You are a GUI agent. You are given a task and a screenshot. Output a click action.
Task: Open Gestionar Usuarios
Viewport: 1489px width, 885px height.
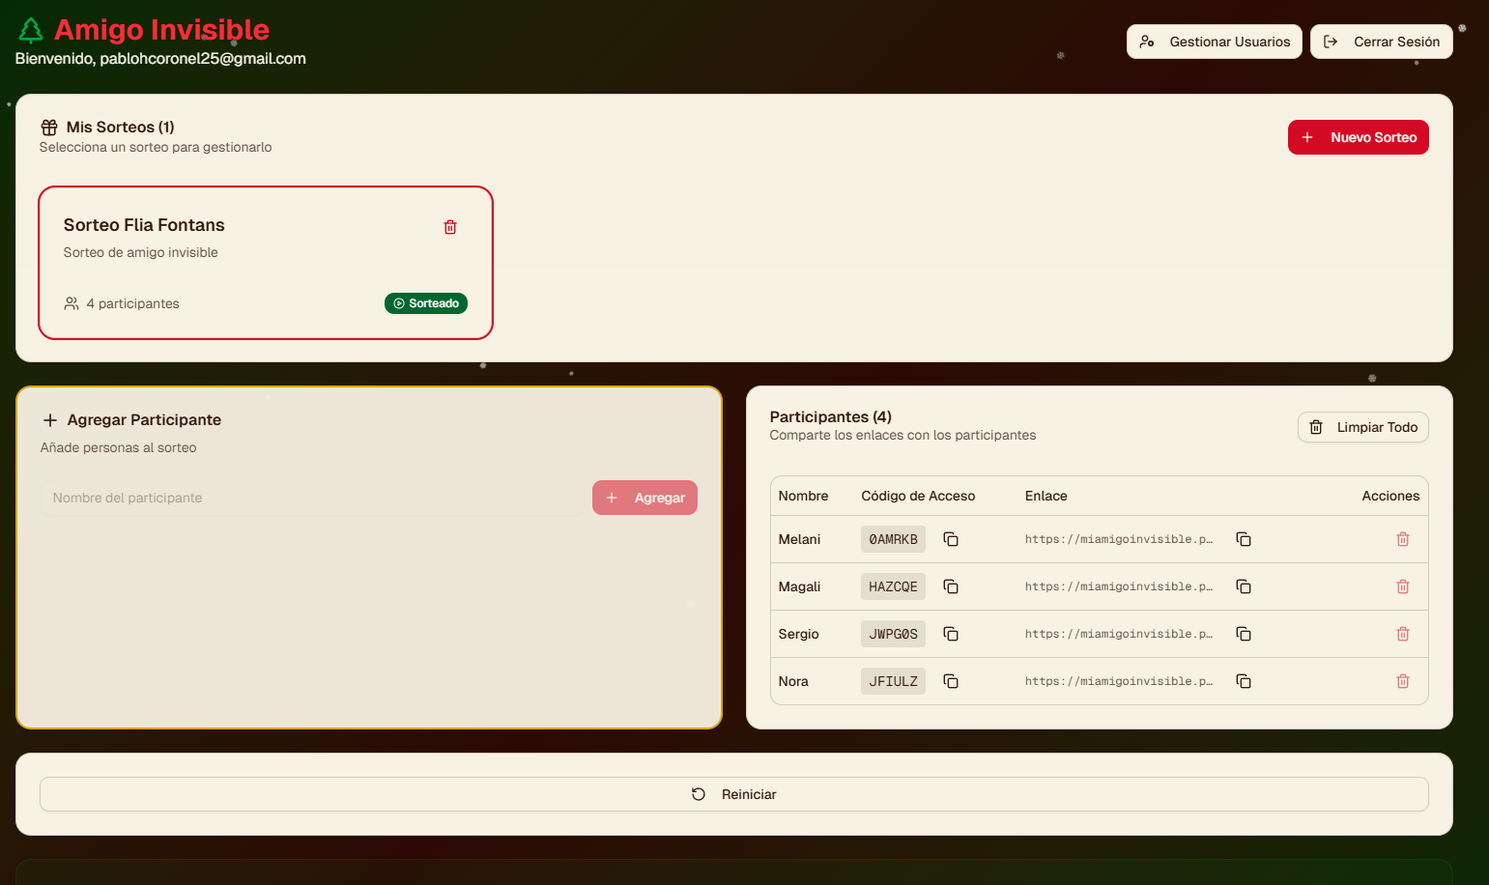[1214, 42]
